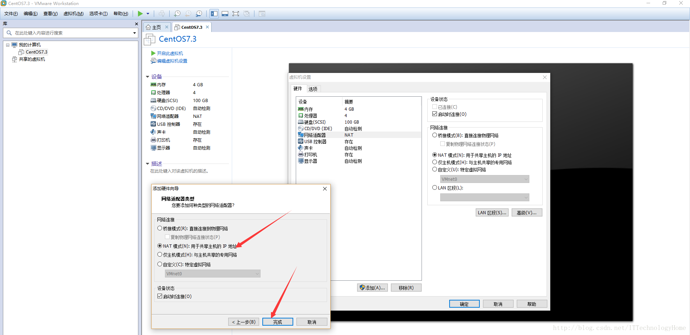The height and width of the screenshot is (335, 690).
Task: Select 桥接模式(R) radio in hardware wizard
Action: pos(160,229)
